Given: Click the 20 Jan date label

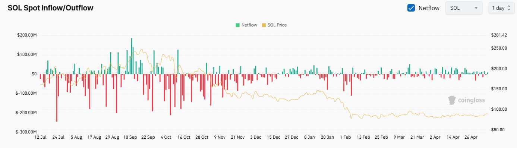Looking at the screenshot, I should click(x=328, y=137).
